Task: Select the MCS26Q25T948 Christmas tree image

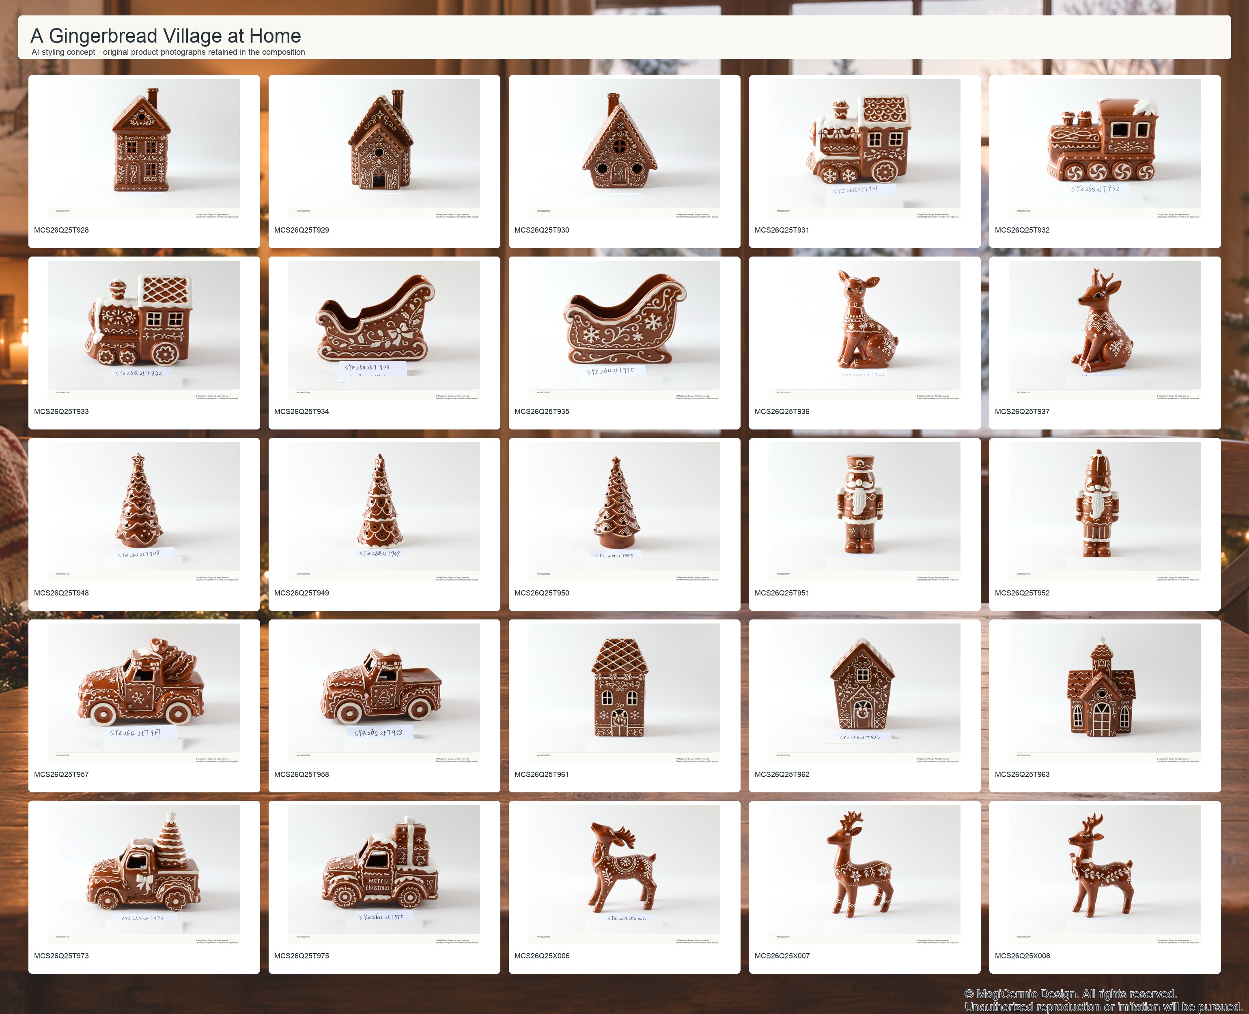Action: [144, 512]
